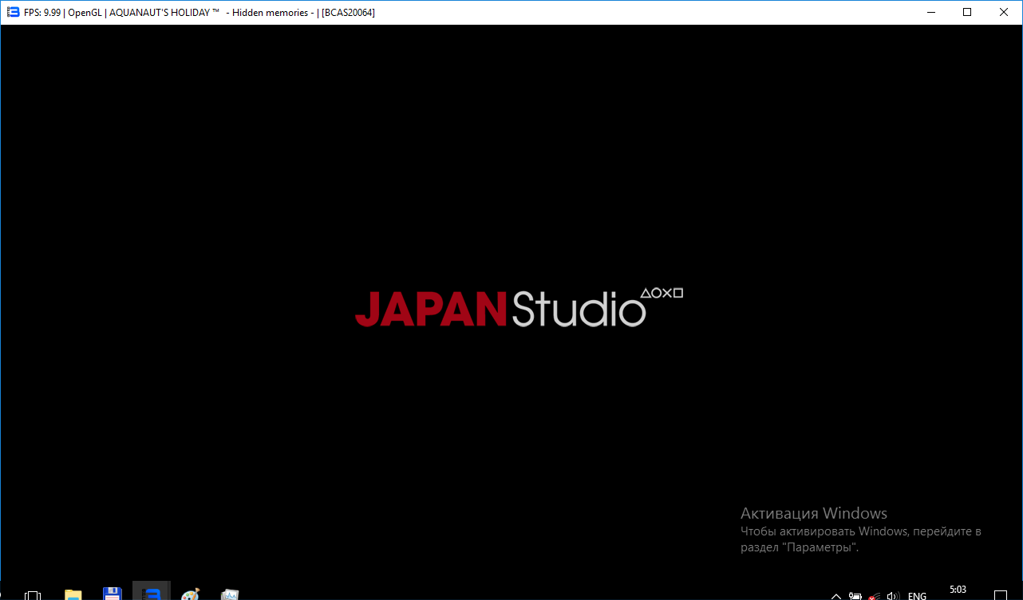Switch the ENG input language indicator
Viewport: 1023px width, 600px height.
tap(917, 595)
